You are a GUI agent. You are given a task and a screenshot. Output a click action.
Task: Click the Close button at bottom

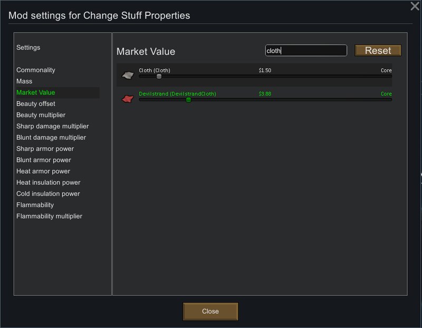210,311
